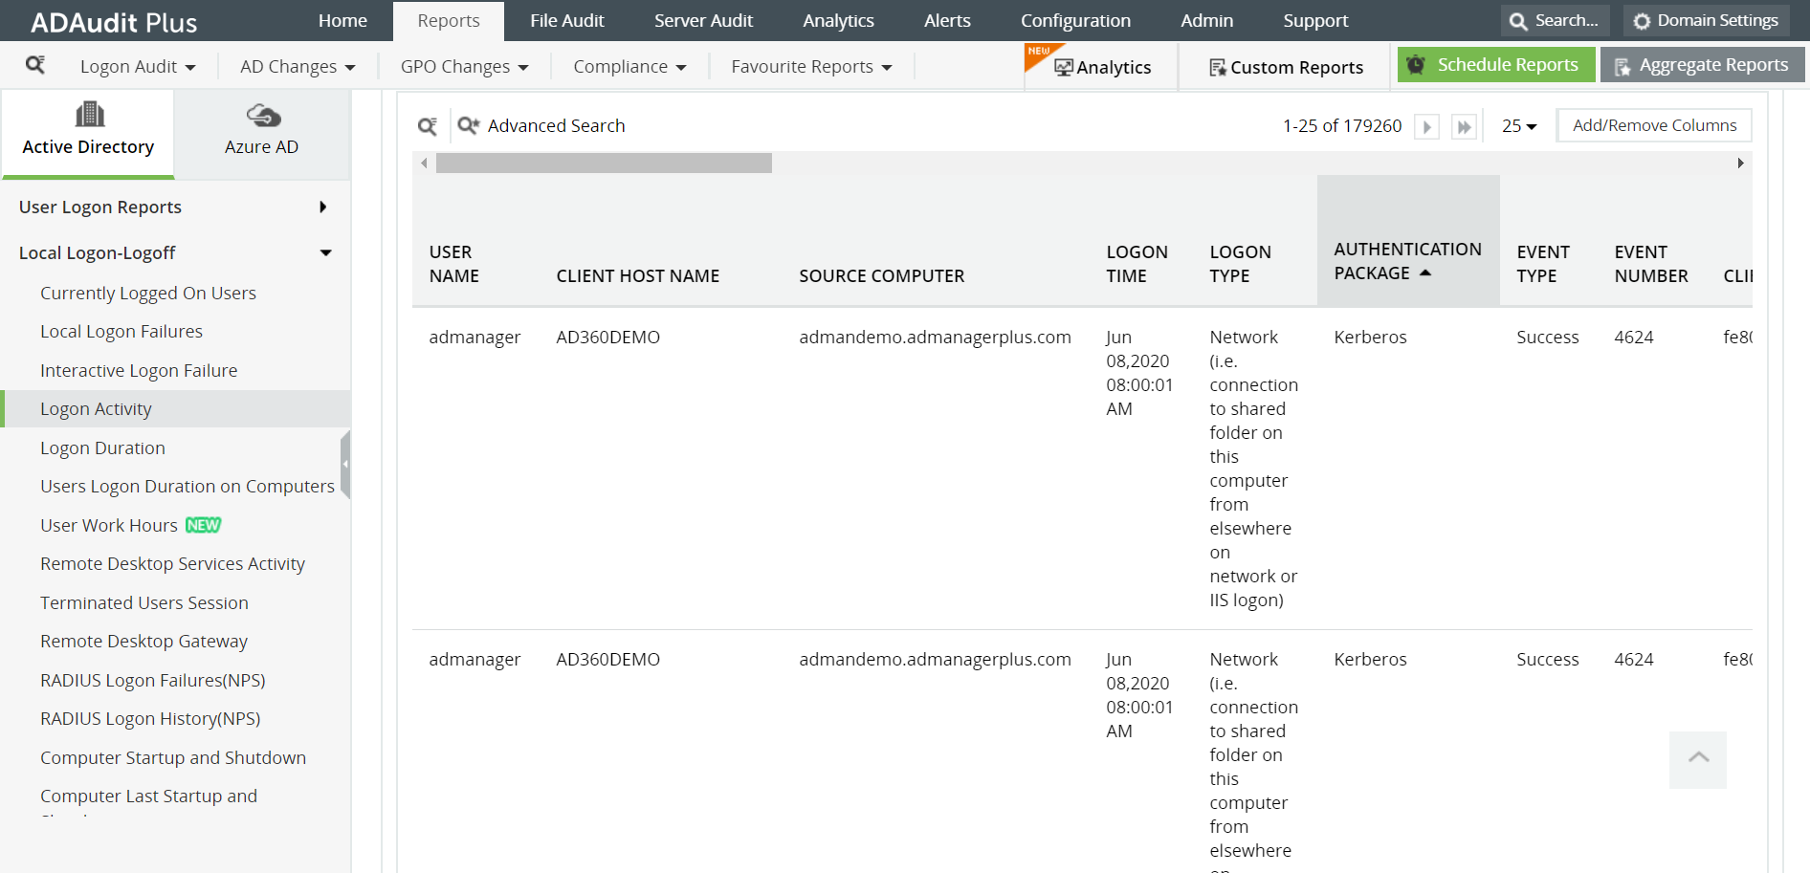Click the horizontal table scrollbar thumb
The height and width of the screenshot is (873, 1810).
tap(604, 164)
